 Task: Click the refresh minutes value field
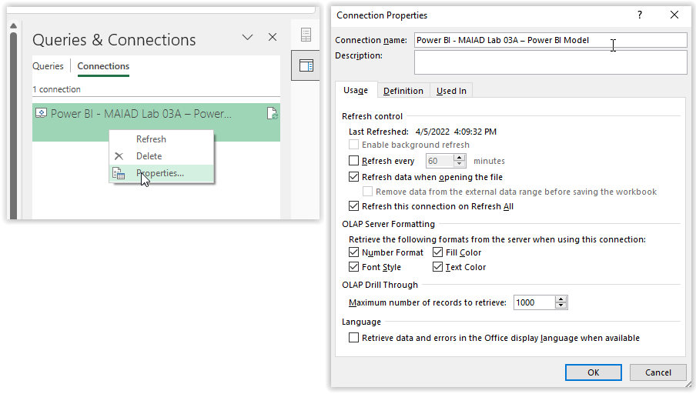440,161
